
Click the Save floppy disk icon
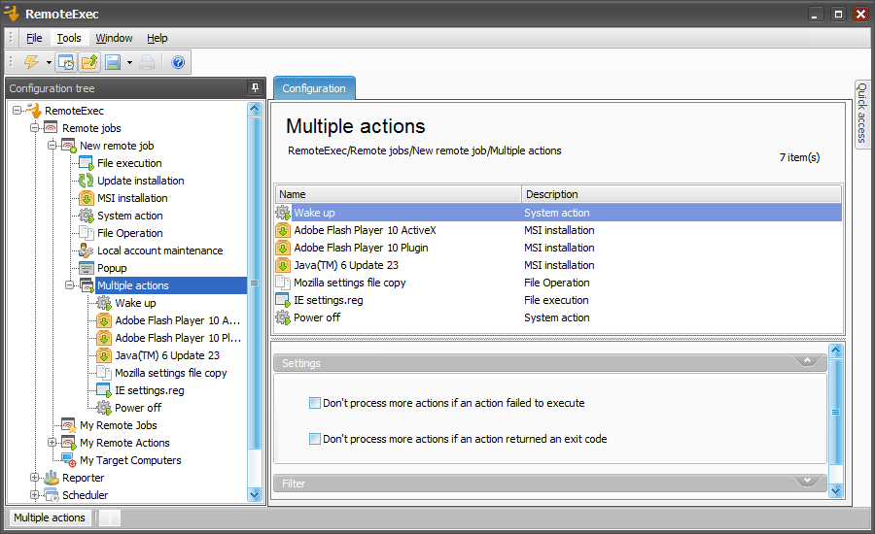click(x=114, y=62)
